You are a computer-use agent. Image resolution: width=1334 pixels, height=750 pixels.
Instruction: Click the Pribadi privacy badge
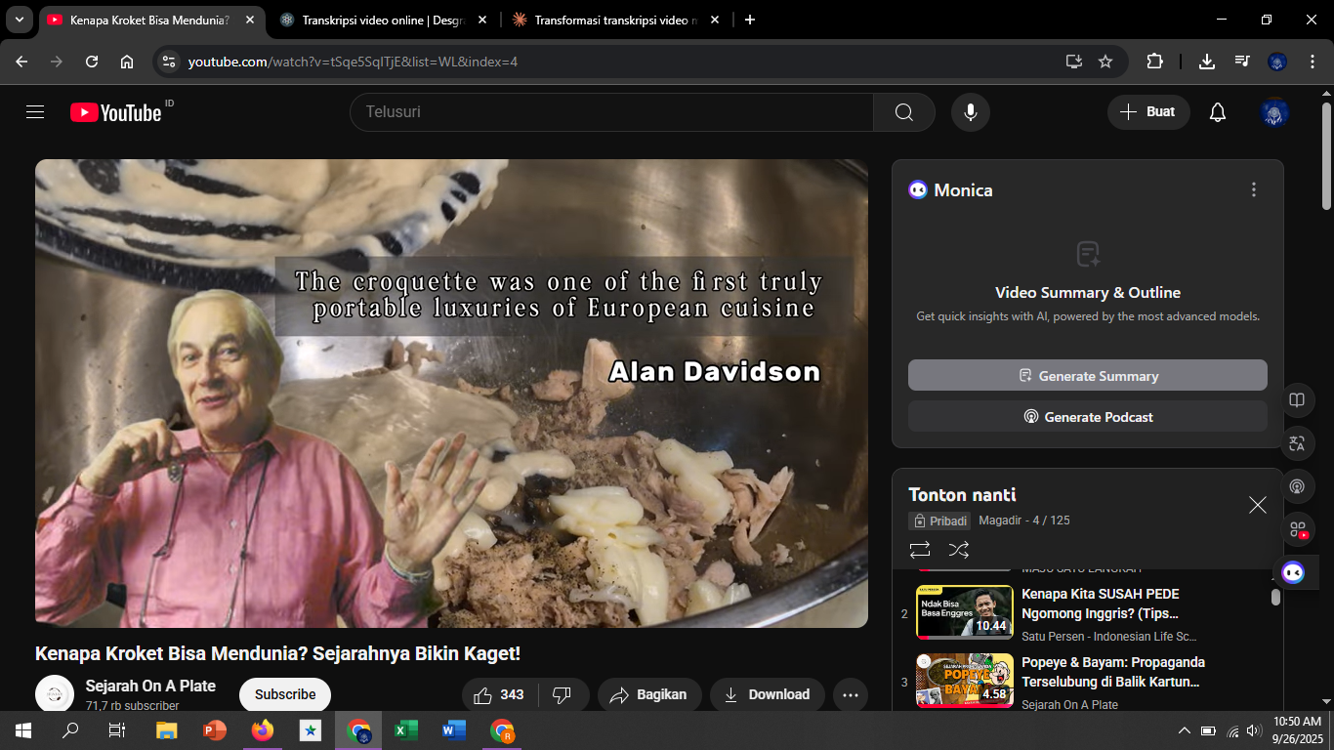click(939, 521)
